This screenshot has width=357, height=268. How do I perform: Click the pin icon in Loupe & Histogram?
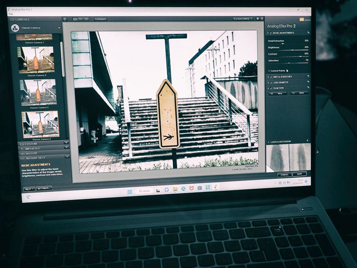point(308,141)
